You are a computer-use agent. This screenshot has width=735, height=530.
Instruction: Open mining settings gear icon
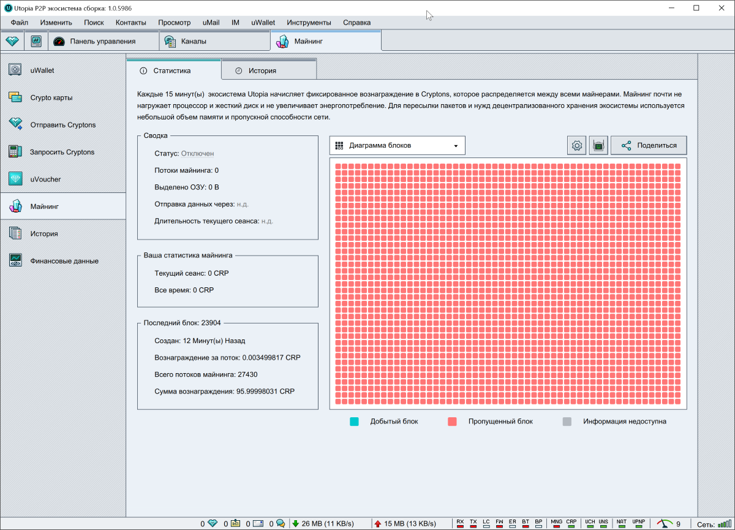tap(576, 145)
